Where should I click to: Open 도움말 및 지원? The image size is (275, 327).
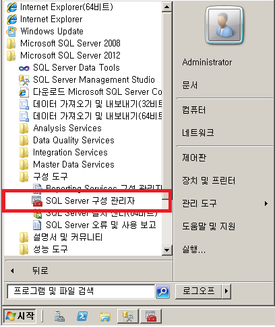pyautogui.click(x=209, y=226)
